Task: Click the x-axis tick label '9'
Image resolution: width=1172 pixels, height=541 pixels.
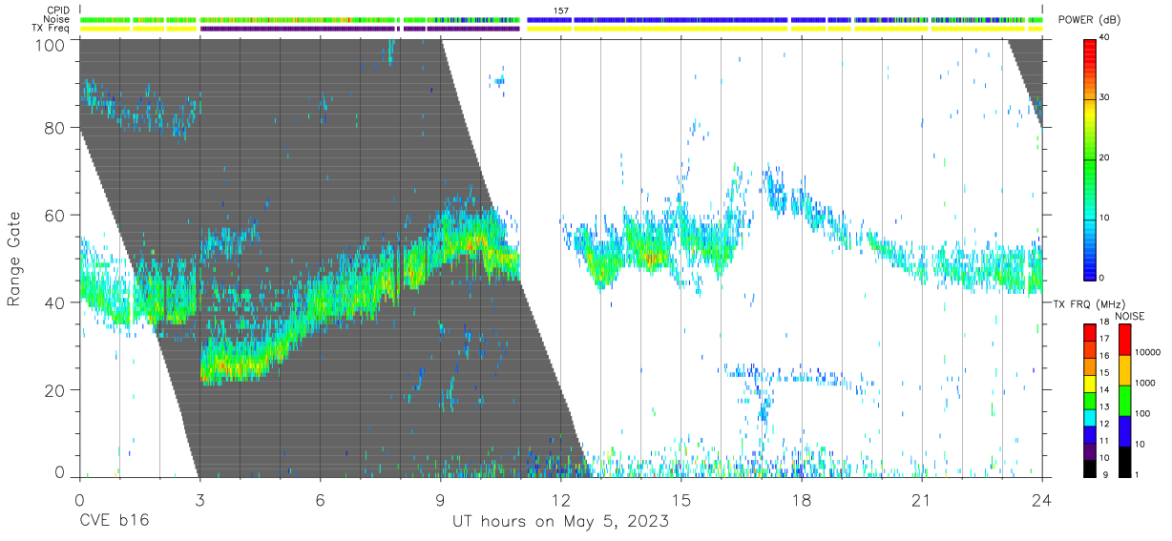Action: coord(440,501)
